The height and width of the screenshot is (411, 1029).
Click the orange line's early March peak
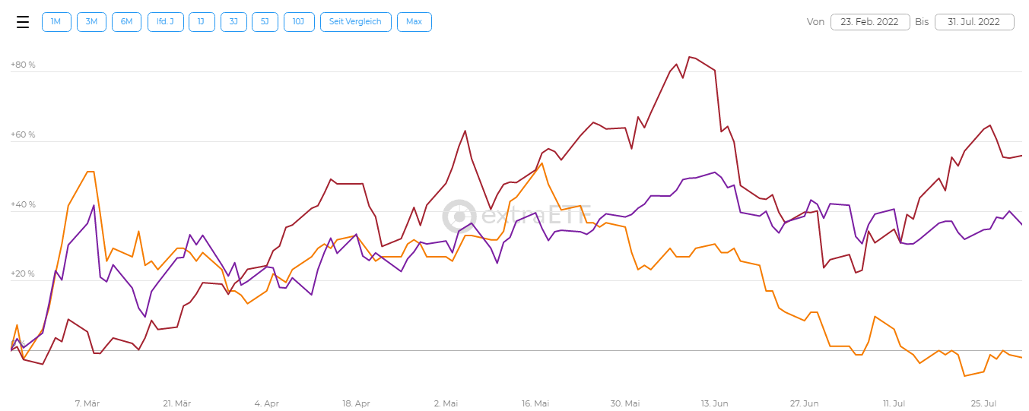coord(91,172)
